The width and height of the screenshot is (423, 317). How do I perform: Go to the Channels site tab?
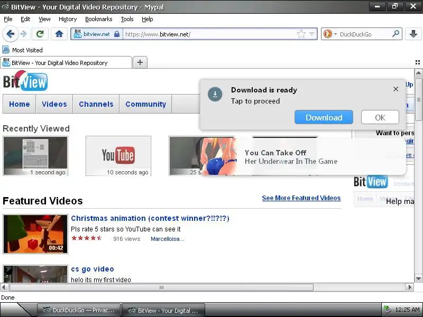[x=96, y=104]
